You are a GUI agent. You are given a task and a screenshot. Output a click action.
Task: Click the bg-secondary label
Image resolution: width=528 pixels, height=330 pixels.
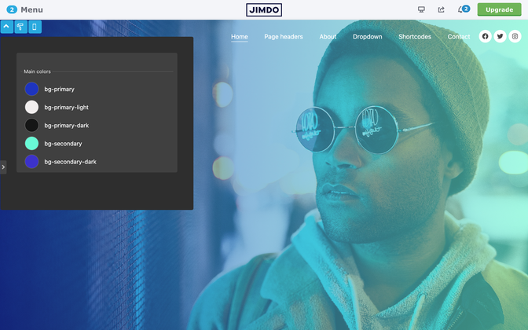pyautogui.click(x=63, y=144)
